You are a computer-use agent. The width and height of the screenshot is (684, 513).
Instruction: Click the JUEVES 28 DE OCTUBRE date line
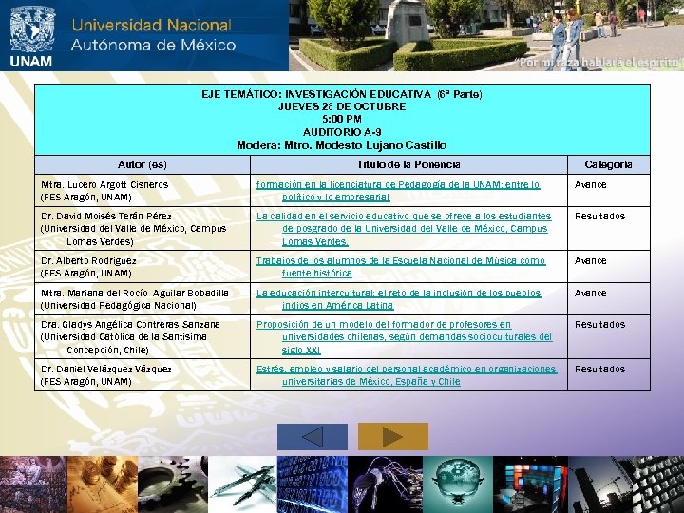(342, 106)
